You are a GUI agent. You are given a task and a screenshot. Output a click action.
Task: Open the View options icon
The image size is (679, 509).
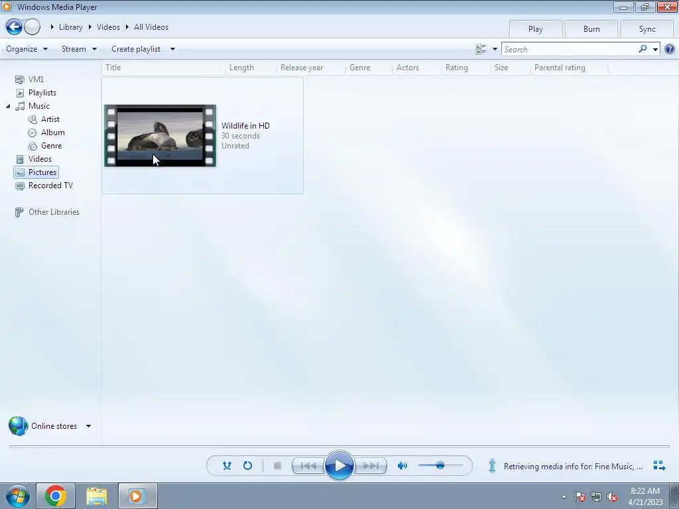(481, 49)
